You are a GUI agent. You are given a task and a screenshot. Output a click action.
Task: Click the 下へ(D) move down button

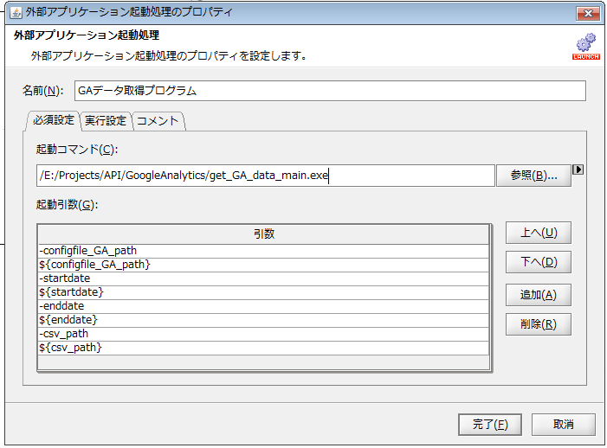pyautogui.click(x=538, y=262)
